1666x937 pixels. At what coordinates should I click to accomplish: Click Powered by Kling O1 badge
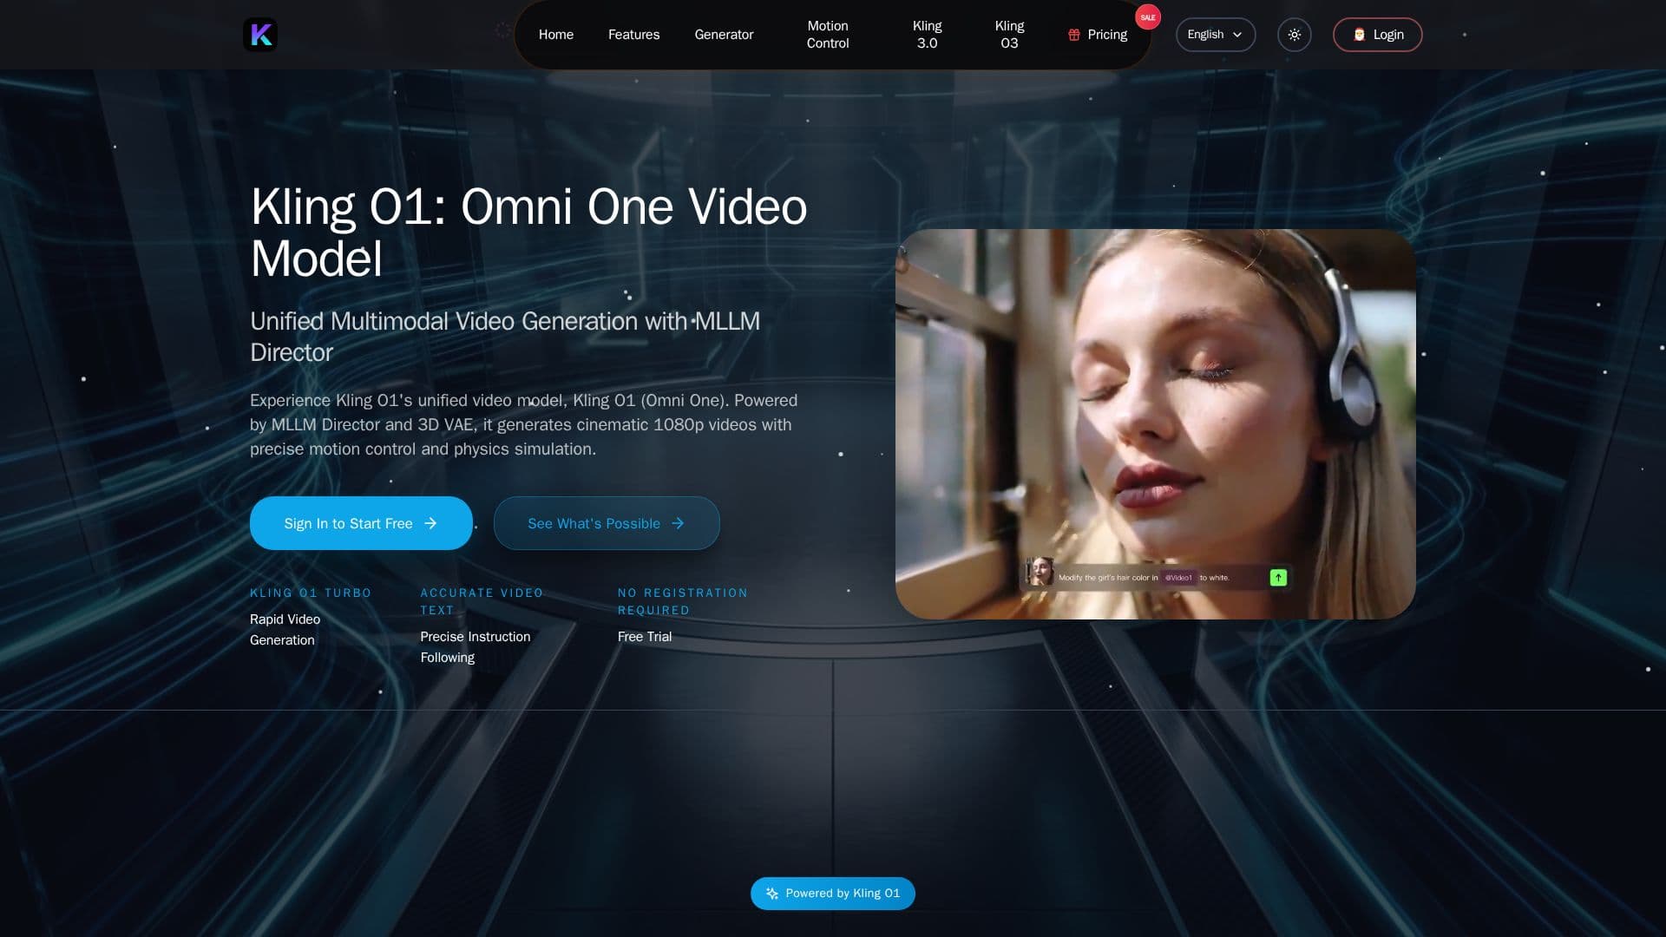(x=832, y=894)
